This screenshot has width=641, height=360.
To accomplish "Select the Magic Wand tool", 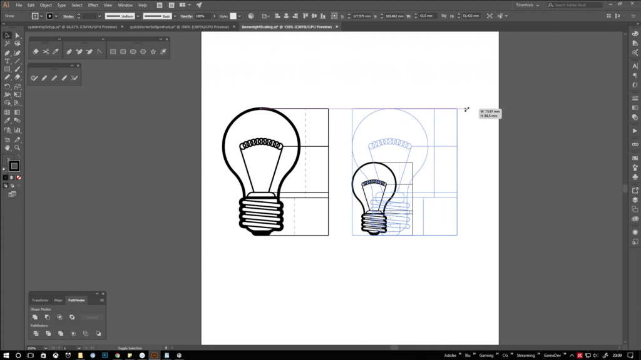I will pos(8,44).
